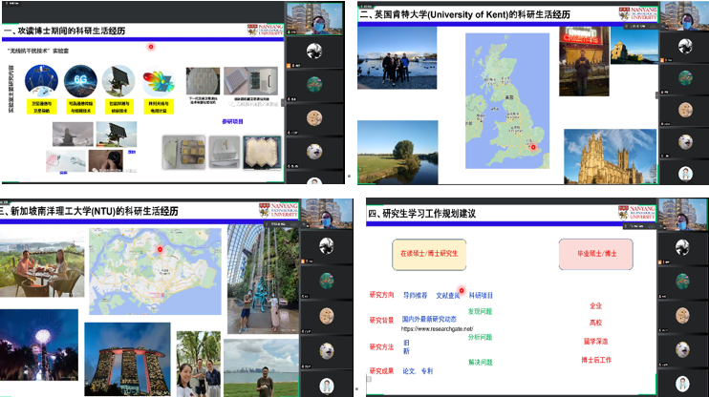The width and height of the screenshot is (709, 397).
Task: Click the 6G circular image on the PhD slide
Action: (x=80, y=79)
